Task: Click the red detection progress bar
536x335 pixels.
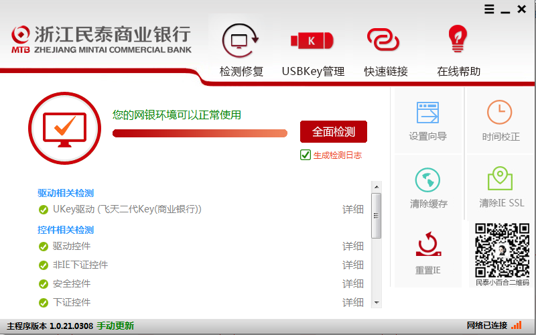Action: coord(200,133)
